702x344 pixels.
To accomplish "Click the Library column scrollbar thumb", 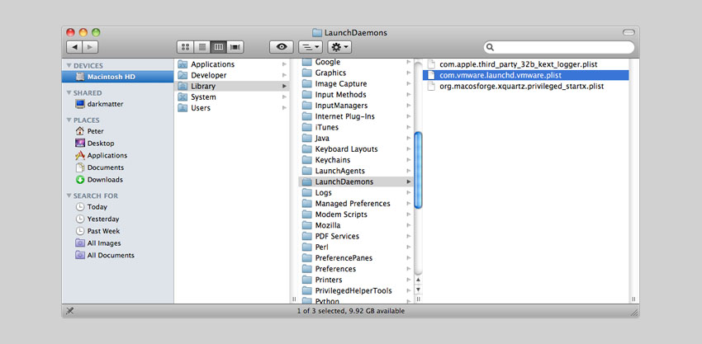I will click(x=418, y=170).
